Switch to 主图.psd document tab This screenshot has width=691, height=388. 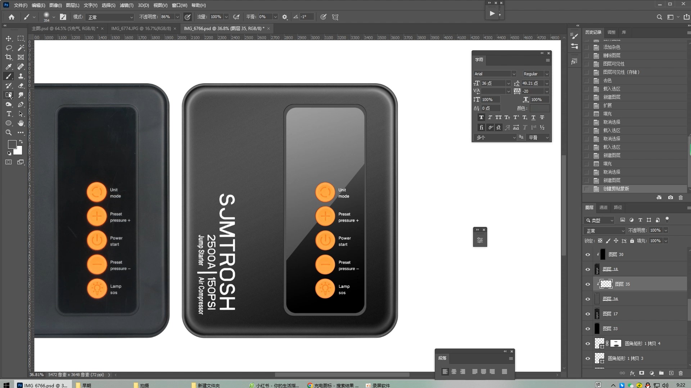[x=65, y=28]
